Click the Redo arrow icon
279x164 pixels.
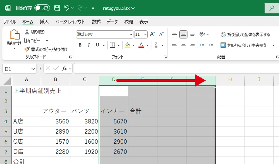[80, 8]
